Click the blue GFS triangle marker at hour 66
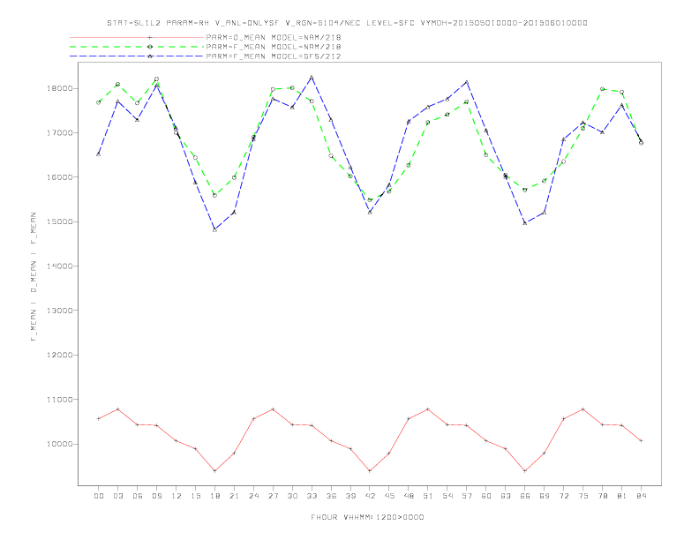This screenshot has height=540, width=699. point(525,222)
